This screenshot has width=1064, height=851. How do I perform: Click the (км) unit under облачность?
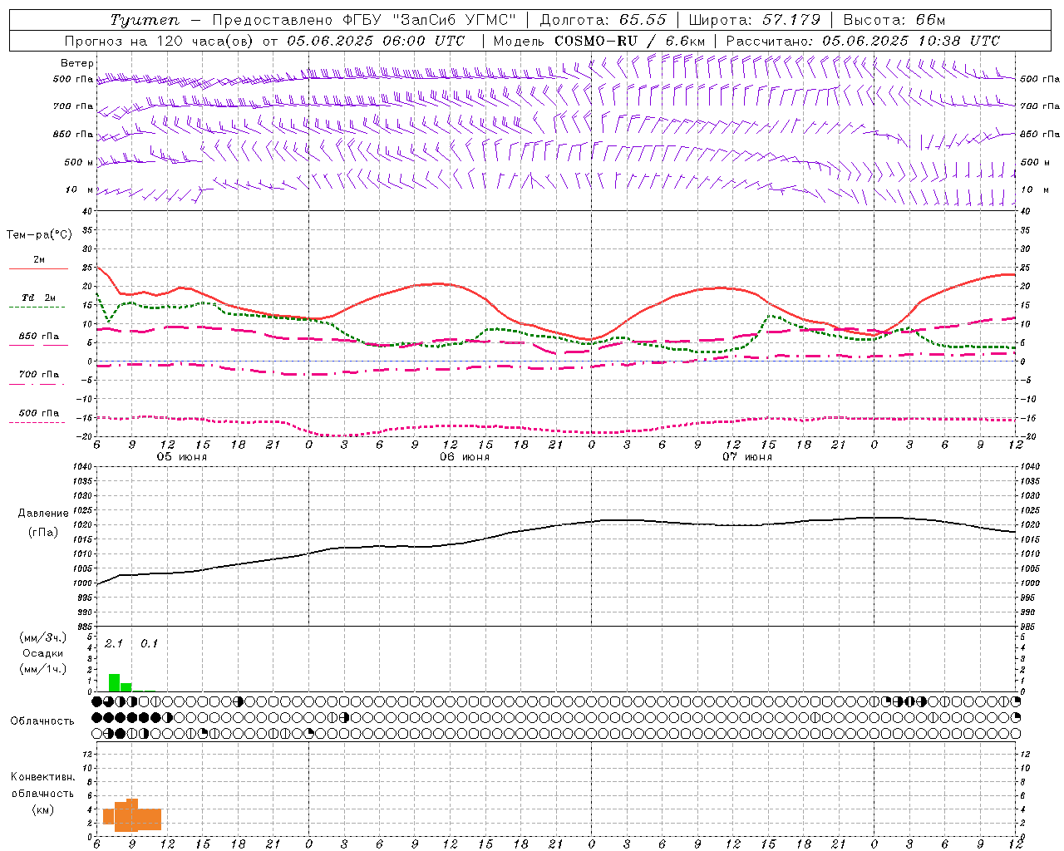[43, 809]
